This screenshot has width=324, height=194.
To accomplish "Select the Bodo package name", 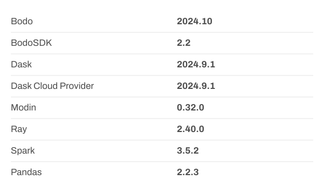I will tap(22, 21).
